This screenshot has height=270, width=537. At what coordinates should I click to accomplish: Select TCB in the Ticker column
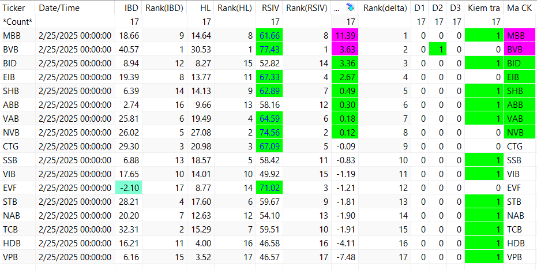pos(10,230)
